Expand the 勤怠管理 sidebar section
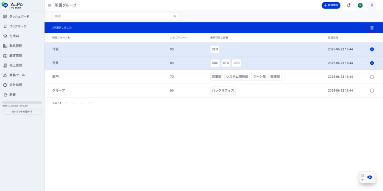Screen dimensions: 383x191 coord(16,46)
